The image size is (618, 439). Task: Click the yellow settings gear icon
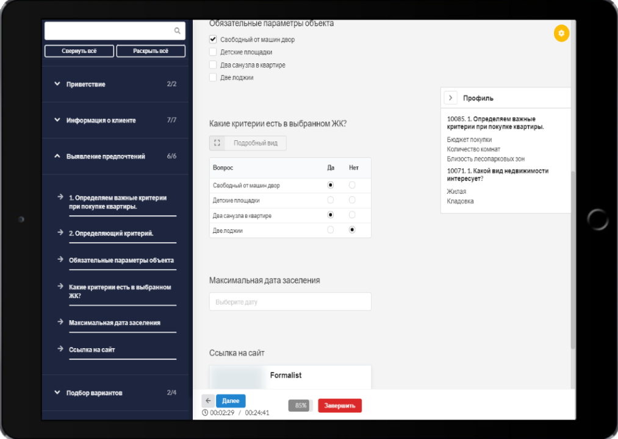[561, 33]
